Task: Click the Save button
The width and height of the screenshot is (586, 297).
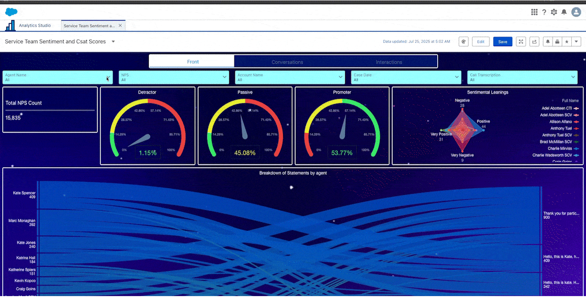Action: [503, 42]
